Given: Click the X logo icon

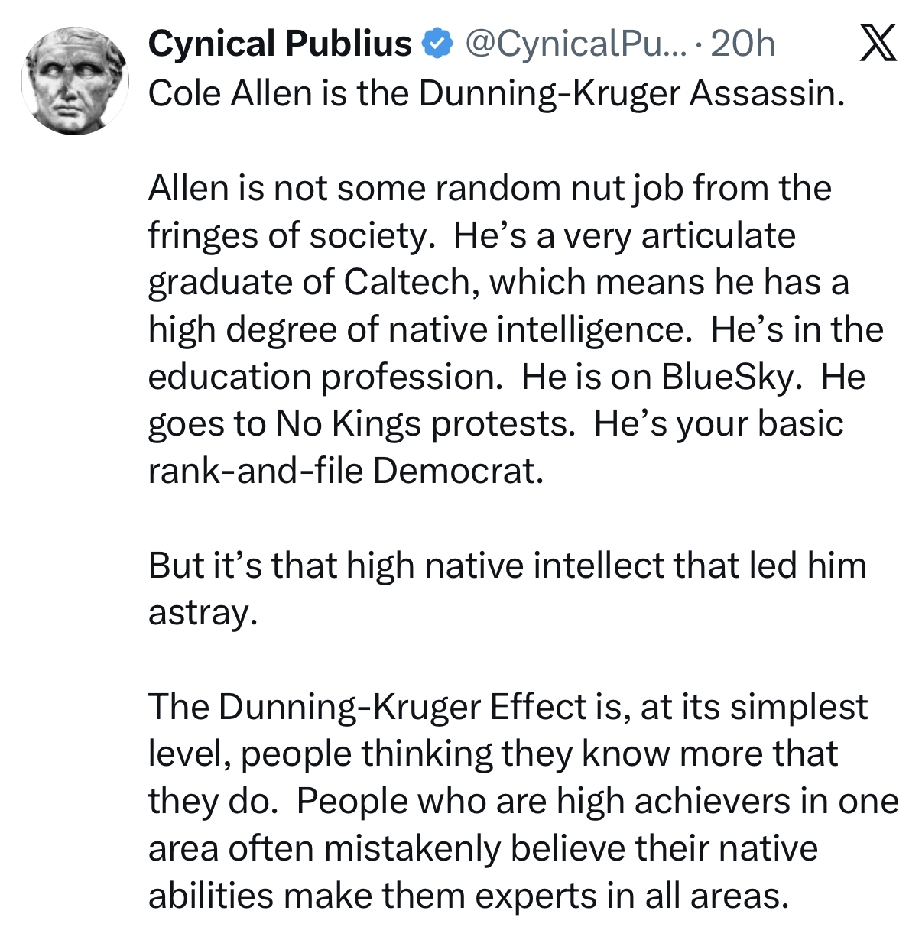Looking at the screenshot, I should pos(878,43).
